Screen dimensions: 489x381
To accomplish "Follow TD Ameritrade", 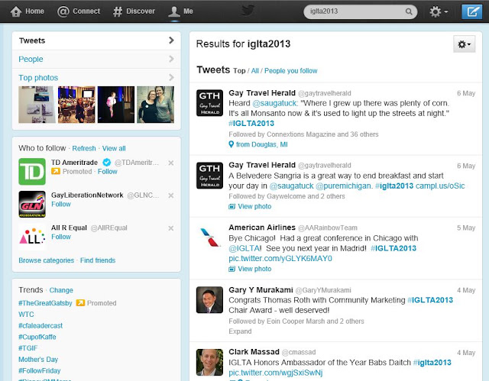I will pyautogui.click(x=108, y=171).
